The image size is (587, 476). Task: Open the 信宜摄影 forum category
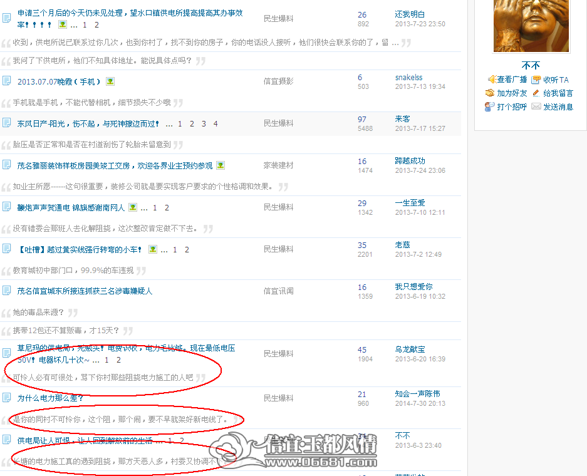[x=279, y=81]
